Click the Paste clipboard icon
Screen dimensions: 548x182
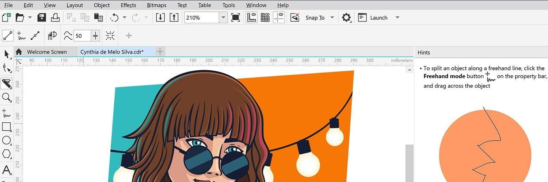pyautogui.click(x=98, y=17)
